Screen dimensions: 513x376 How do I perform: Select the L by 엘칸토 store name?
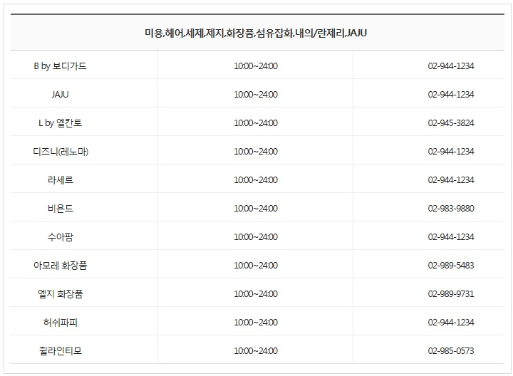point(61,122)
